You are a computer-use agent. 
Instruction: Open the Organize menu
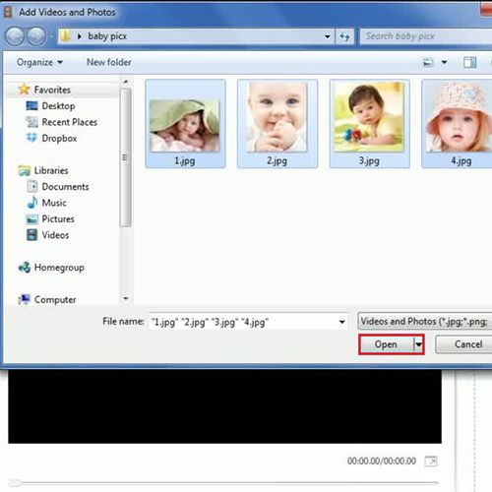39,62
